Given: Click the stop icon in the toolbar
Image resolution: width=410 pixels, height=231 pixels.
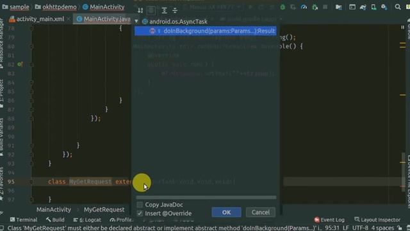Looking at the screenshot, I should click(325, 7).
